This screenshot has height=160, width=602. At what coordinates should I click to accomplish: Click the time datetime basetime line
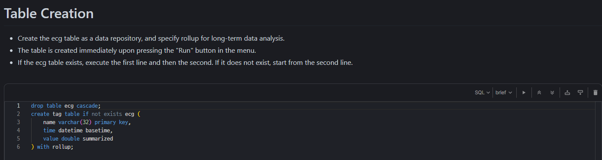(77, 130)
